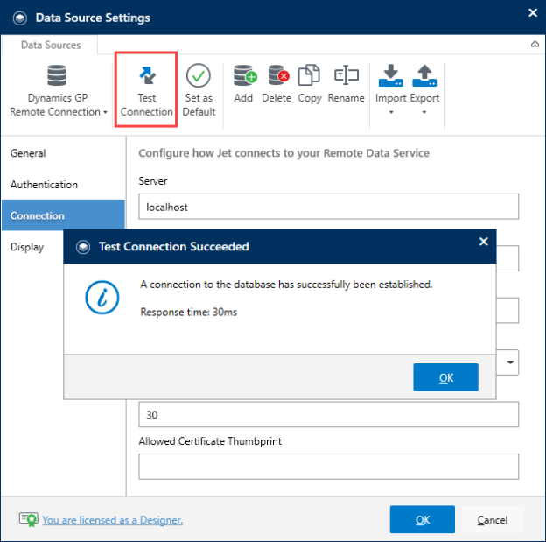Switch to the Data Sources tab
Image resolution: width=546 pixels, height=542 pixels.
[x=51, y=45]
